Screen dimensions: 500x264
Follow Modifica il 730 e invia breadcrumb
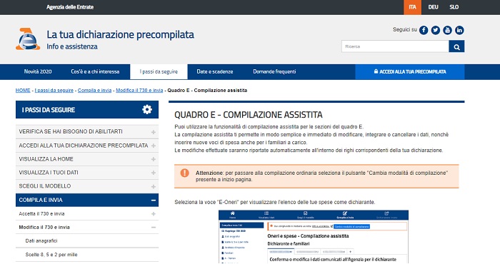(x=139, y=91)
